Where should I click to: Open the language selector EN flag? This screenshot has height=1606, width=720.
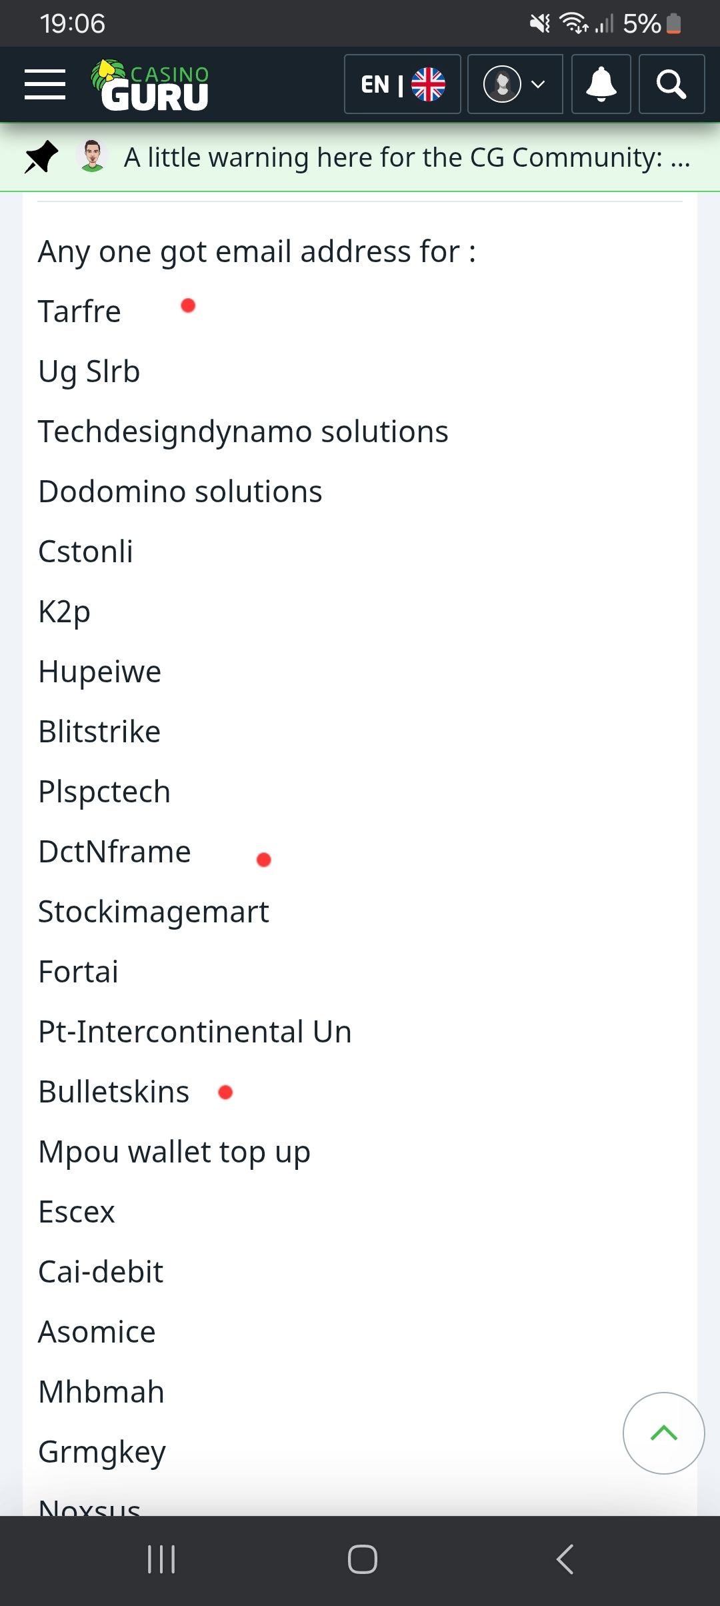coord(402,85)
